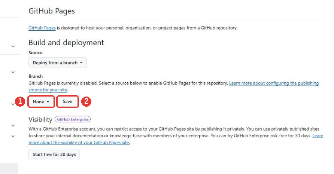Open the link about GitHub Pages site visibility
The width and height of the screenshot is (334, 174).
point(176,139)
